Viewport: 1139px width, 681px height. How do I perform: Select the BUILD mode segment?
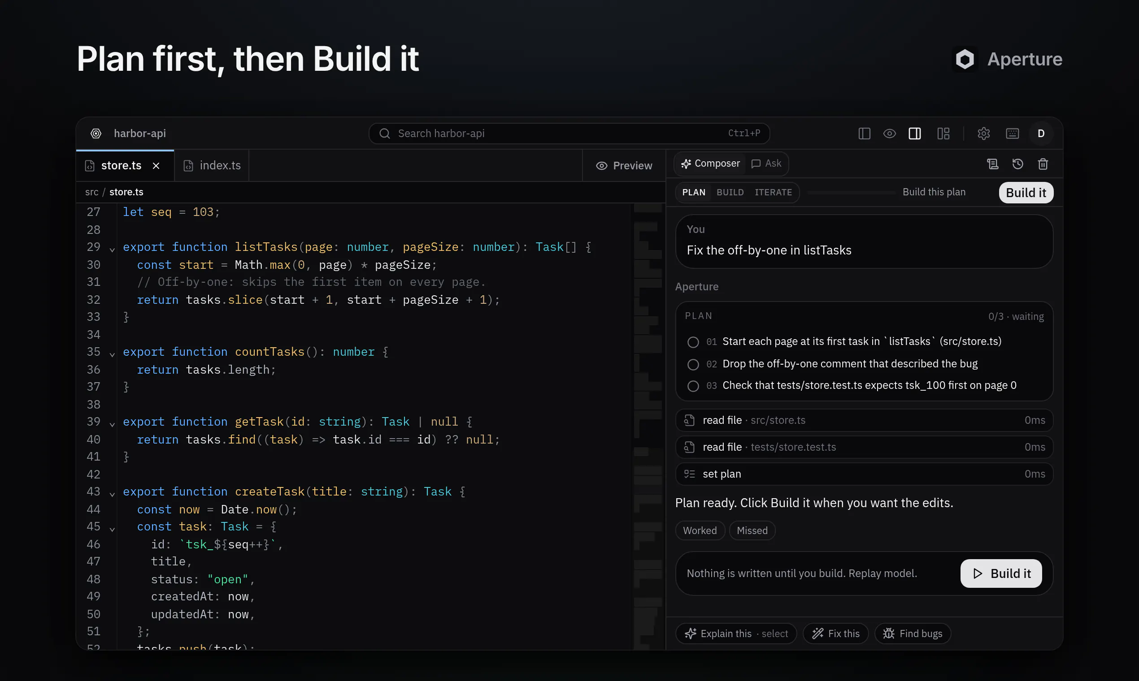730,192
